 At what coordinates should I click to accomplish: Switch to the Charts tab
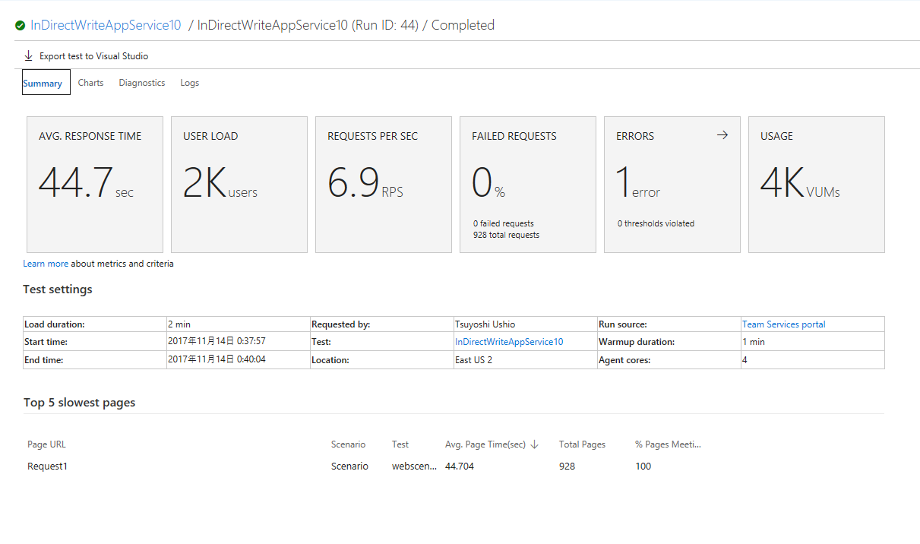pos(90,83)
